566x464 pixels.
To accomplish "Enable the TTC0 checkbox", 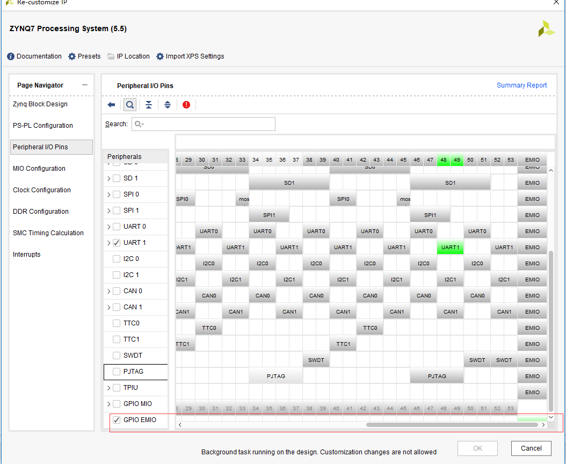I will tap(116, 323).
